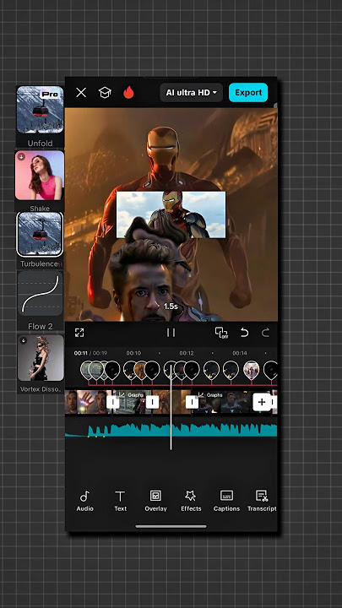This screenshot has width=342, height=608.
Task: Undo the last edit
Action: click(244, 333)
